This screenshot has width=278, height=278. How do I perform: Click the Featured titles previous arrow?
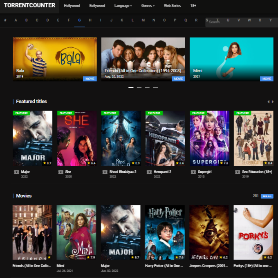(x=269, y=102)
